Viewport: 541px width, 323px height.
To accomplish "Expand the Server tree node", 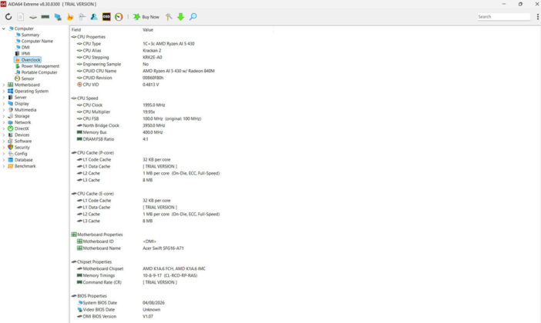I will (4, 98).
